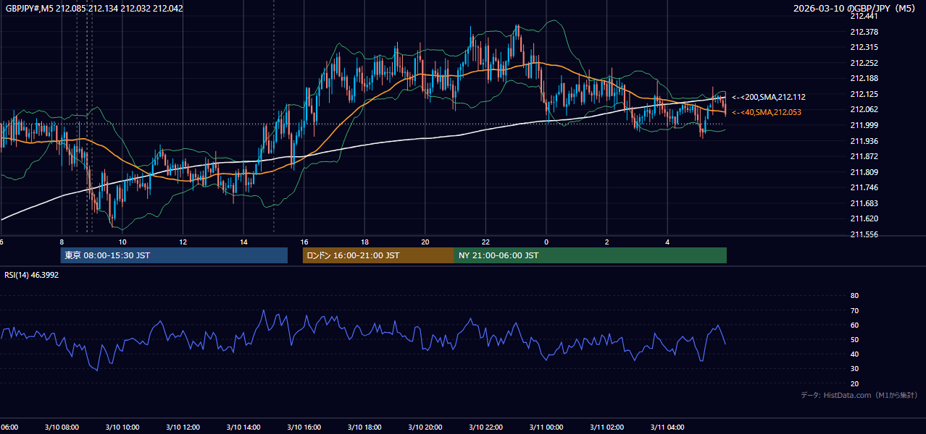Click price axis value 211.936
This screenshot has width=926, height=434.
pos(864,141)
